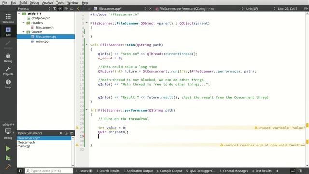Start debugging with the debug-run button
Image resolution: width=309 pixels, height=174 pixels.
[8, 158]
